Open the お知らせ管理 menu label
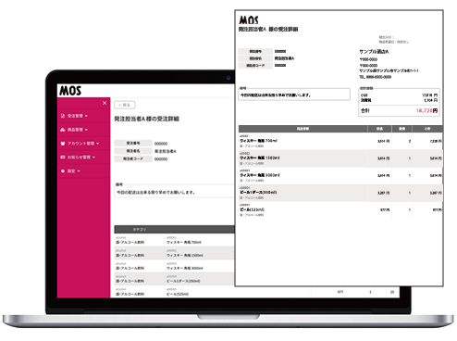 click(x=79, y=158)
